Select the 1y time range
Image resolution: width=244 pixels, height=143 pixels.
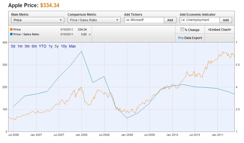[51, 46]
